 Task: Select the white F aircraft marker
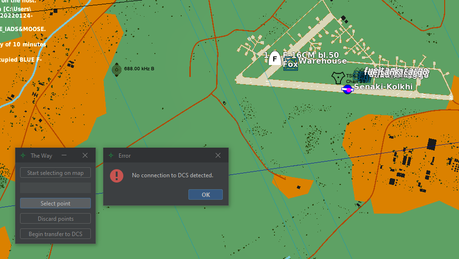pos(274,58)
